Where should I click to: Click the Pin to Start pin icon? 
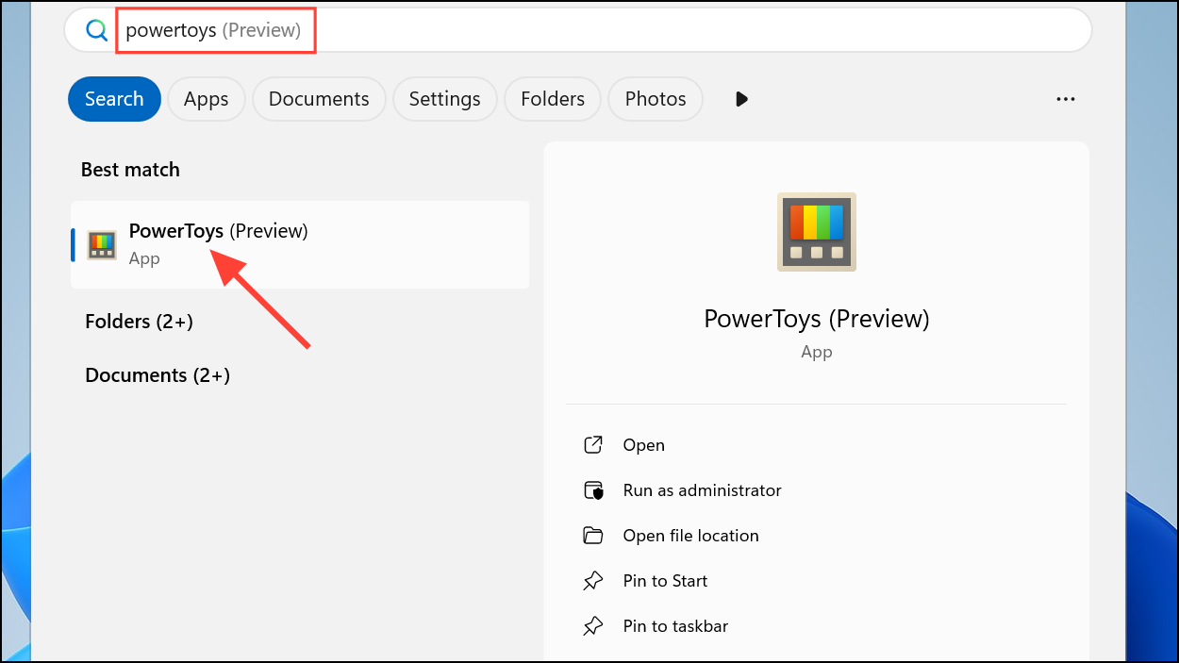click(x=592, y=581)
